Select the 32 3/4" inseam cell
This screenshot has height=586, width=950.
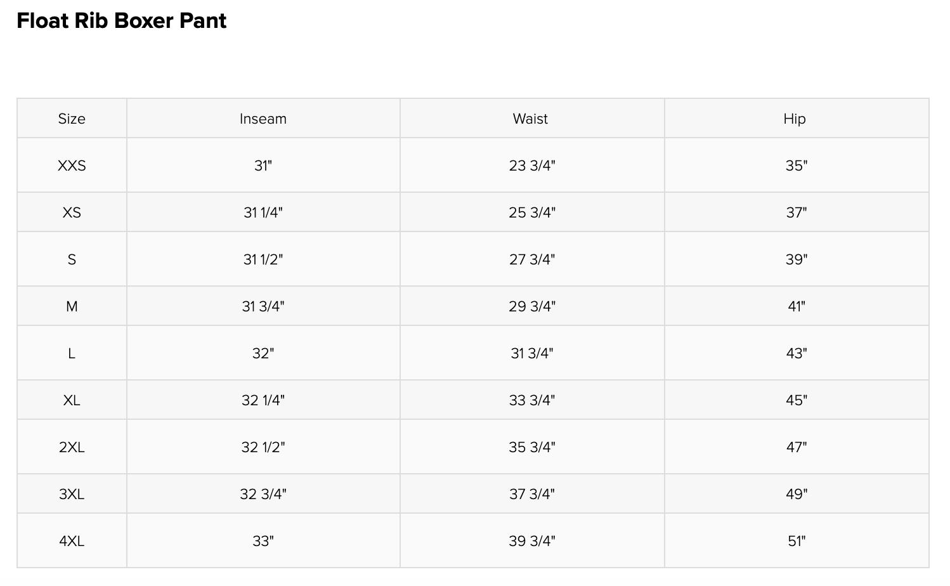tap(263, 494)
